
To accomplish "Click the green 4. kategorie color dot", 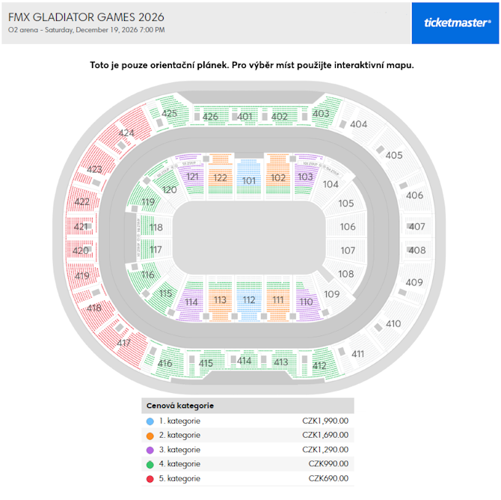I will tap(150, 464).
